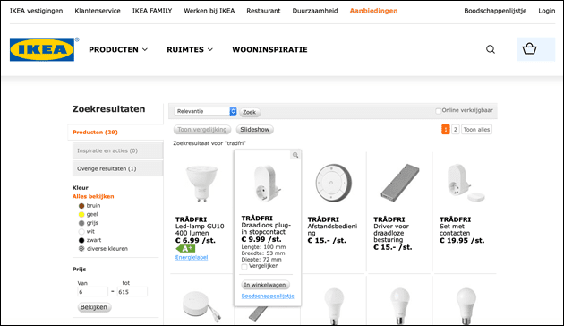Select the geel color swatch
Screen dimensions: 564x326
pyautogui.click(x=81, y=214)
